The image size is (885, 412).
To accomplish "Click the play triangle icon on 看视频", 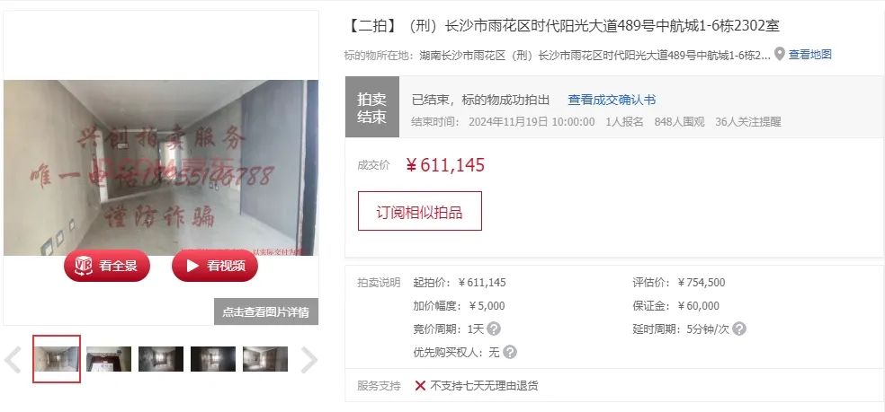I will (x=192, y=266).
